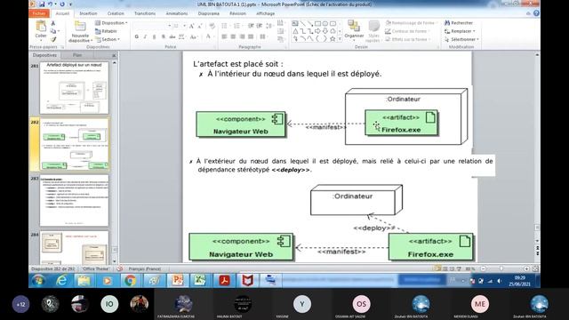This screenshot has height=320, width=569.
Task: Switch to the Création ribbon tab
Action: (x=116, y=13)
